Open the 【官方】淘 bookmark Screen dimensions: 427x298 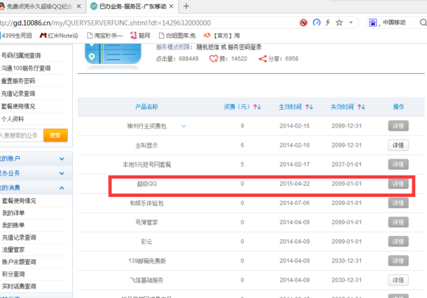click(222, 35)
